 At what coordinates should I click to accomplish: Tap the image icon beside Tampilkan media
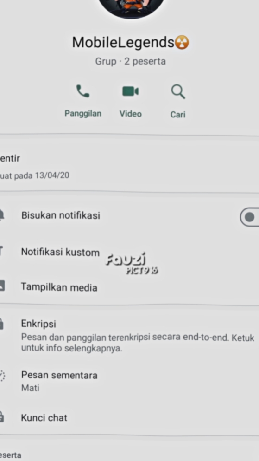point(2,286)
